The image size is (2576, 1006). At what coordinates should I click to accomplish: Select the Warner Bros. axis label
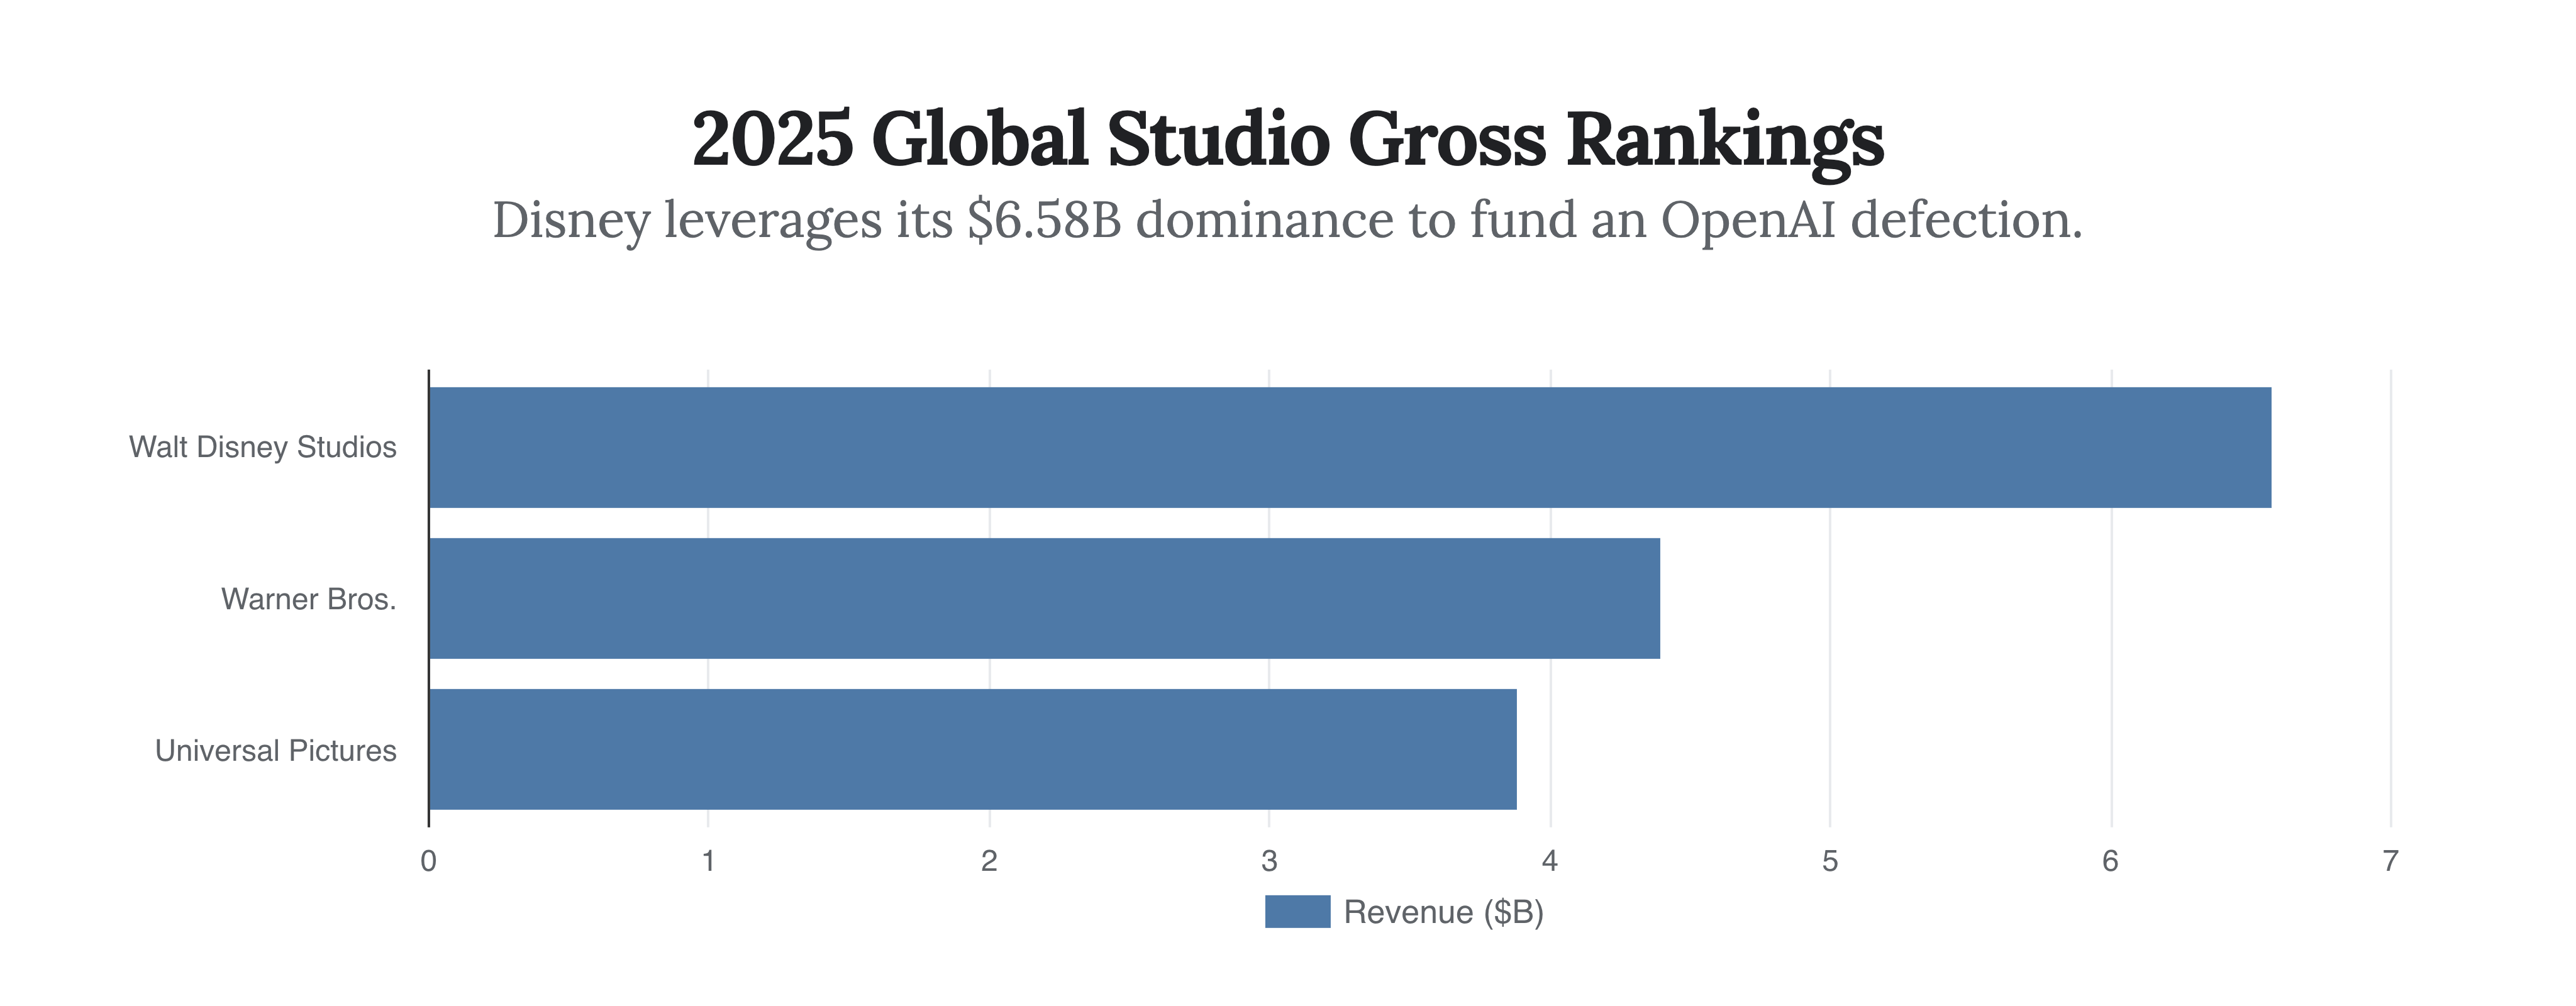click(308, 599)
